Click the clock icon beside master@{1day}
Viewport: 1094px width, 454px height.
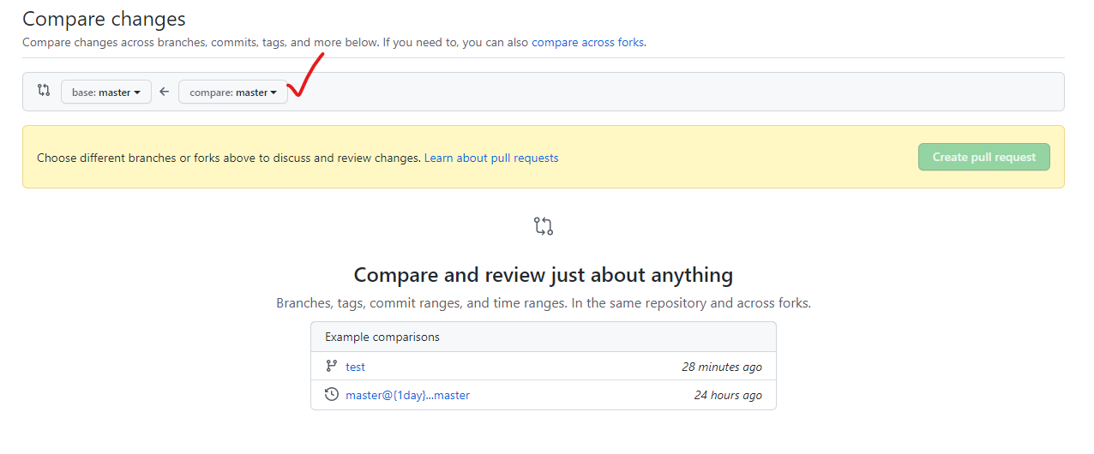point(332,395)
